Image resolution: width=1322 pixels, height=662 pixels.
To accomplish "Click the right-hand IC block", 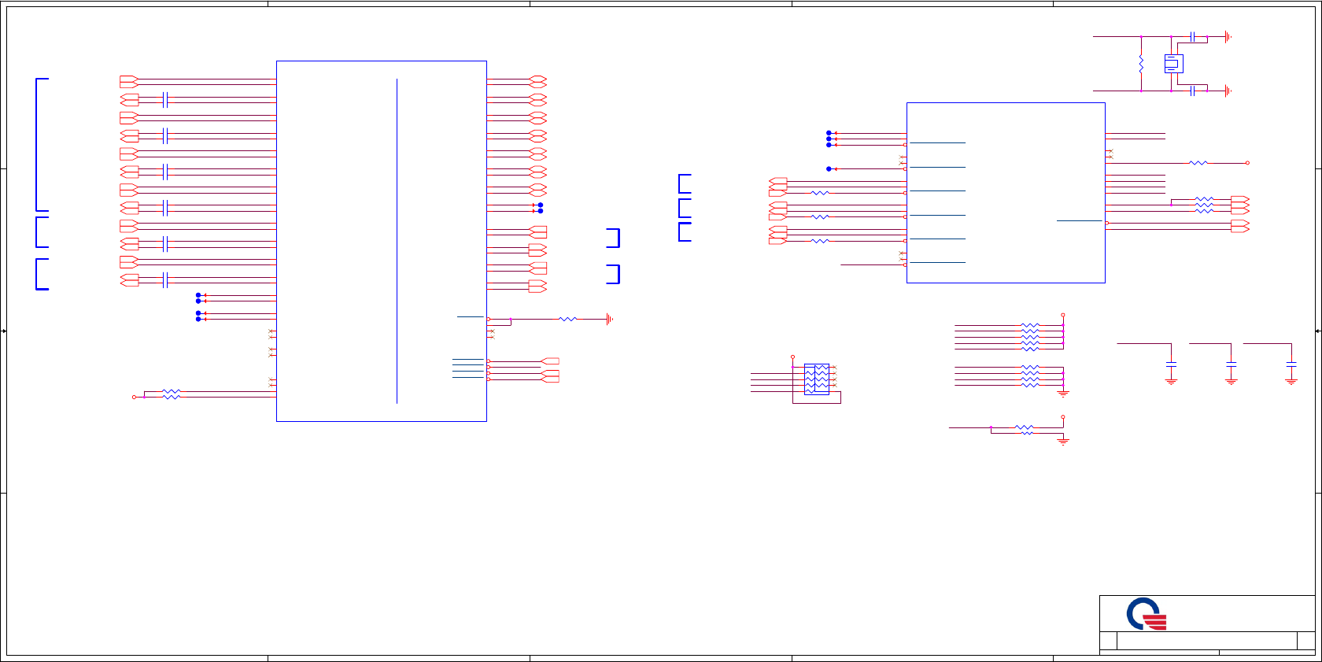I will [x=1006, y=193].
